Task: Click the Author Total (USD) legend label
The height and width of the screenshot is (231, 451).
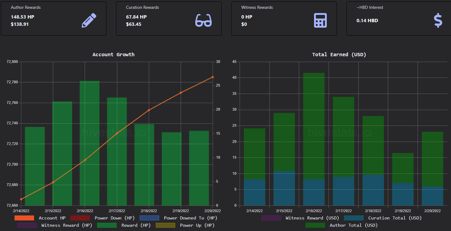Action: (354, 225)
